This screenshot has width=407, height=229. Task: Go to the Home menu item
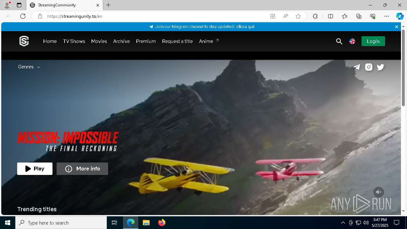tap(50, 41)
